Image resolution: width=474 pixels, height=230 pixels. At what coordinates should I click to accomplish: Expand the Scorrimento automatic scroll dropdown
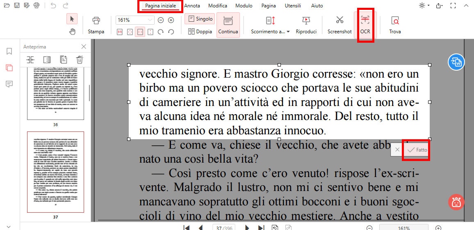tap(288, 32)
